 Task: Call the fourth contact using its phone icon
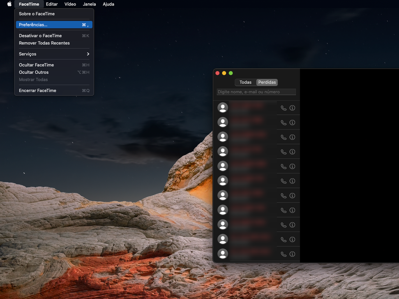coord(284,152)
